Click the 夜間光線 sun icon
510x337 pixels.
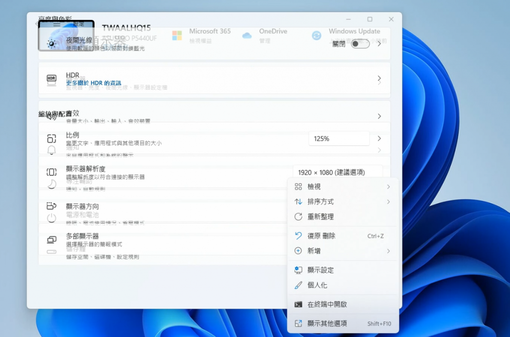click(51, 44)
